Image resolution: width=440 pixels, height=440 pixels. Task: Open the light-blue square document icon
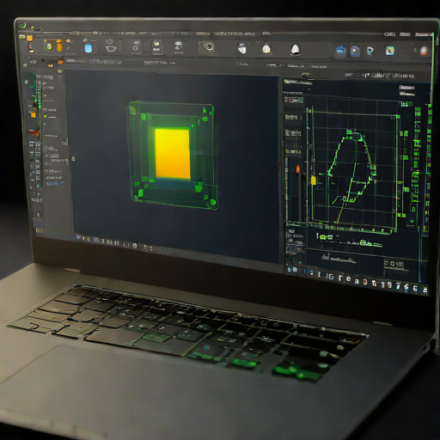pos(89,48)
